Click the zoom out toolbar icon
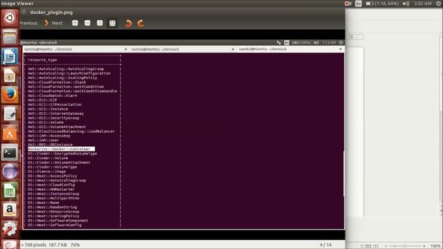The height and width of the screenshot is (249, 443). pyautogui.click(x=87, y=23)
